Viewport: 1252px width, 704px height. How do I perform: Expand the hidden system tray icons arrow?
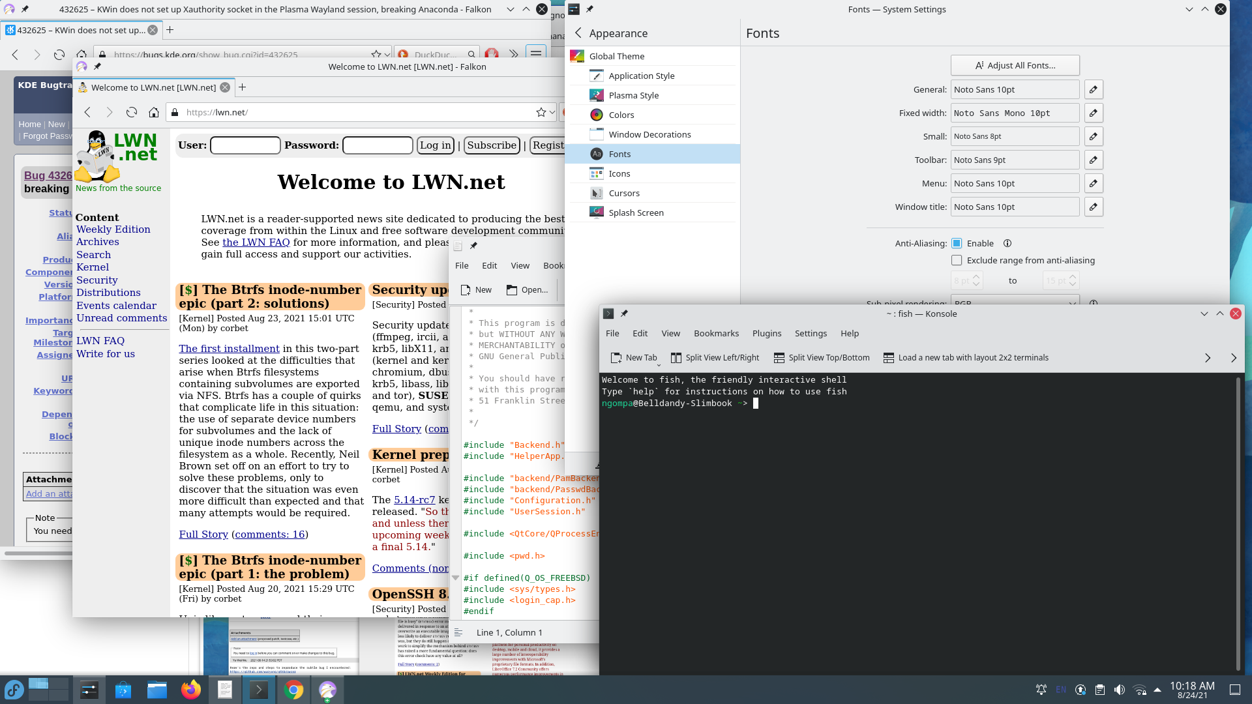coord(1157,690)
